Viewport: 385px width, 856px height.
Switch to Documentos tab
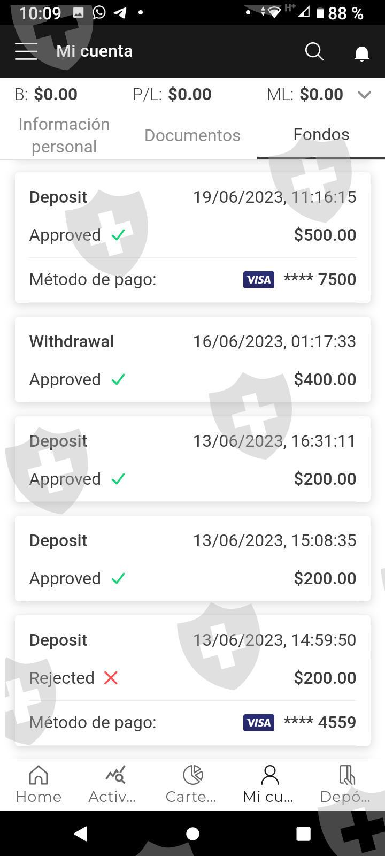(192, 135)
